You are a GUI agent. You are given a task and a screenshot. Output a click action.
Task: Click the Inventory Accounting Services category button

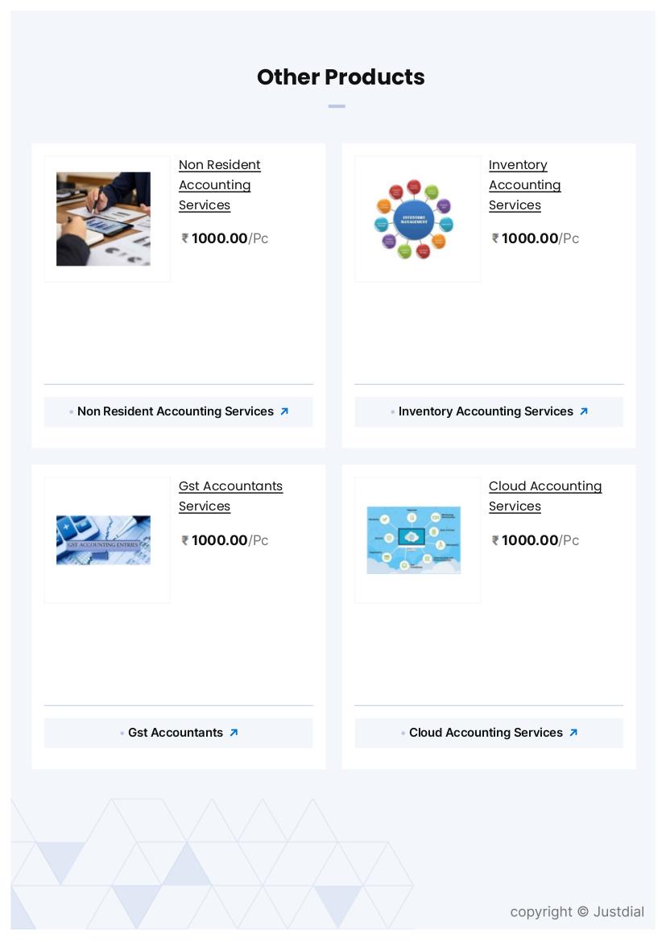point(489,411)
